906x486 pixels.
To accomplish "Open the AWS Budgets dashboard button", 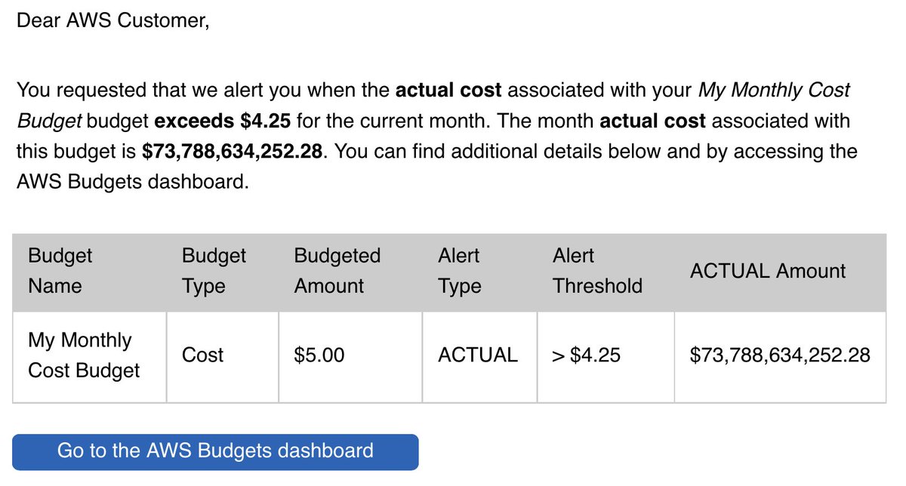I will tap(215, 451).
